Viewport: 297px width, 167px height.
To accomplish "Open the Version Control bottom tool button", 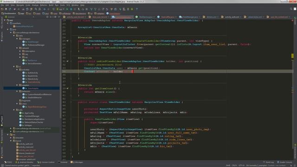I will [x=46, y=162].
